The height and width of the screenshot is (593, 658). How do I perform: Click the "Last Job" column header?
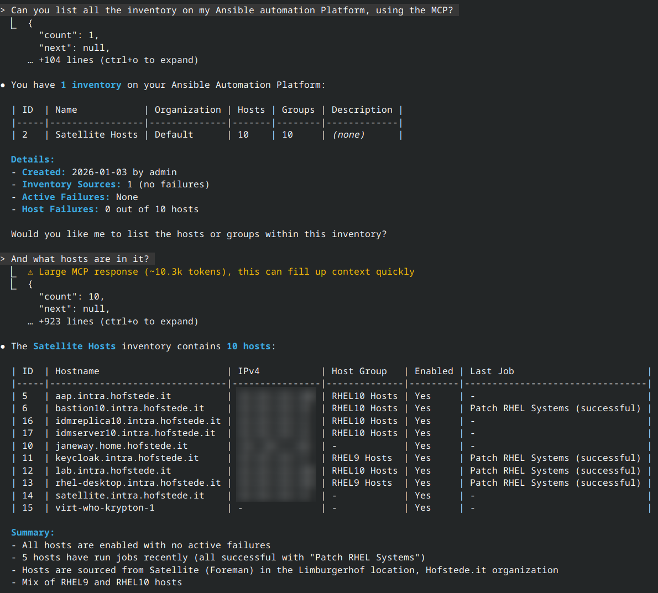(492, 371)
